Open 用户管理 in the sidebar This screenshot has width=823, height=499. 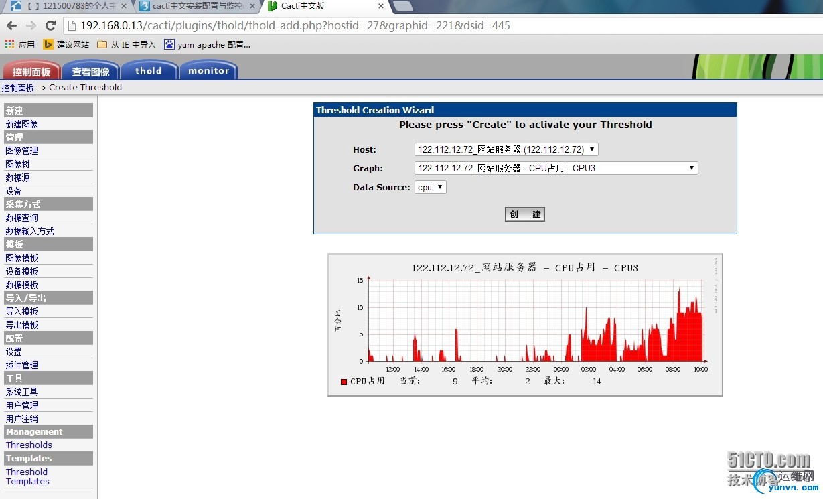(22, 405)
